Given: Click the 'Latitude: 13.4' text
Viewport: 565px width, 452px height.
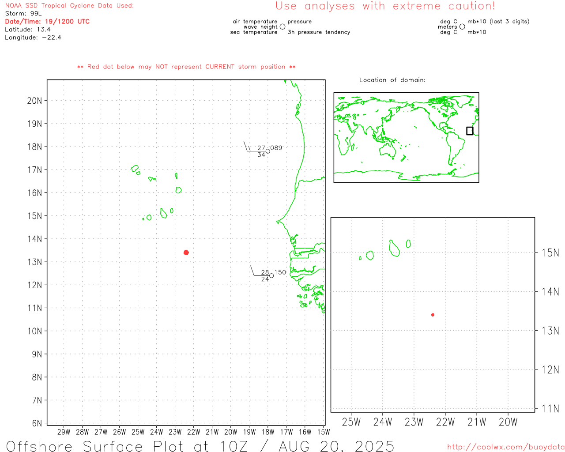Looking at the screenshot, I should (28, 30).
